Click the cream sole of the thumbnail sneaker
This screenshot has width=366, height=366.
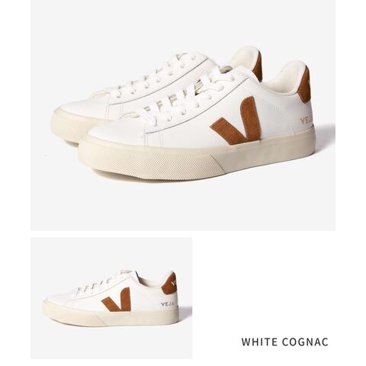click(x=111, y=316)
